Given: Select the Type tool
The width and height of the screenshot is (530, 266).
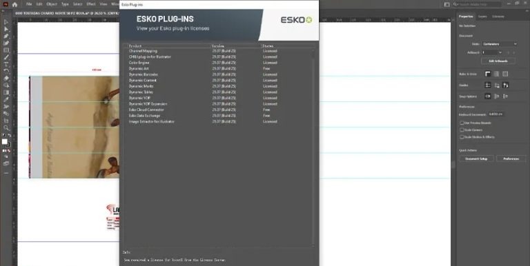Looking at the screenshot, I should (6, 64).
